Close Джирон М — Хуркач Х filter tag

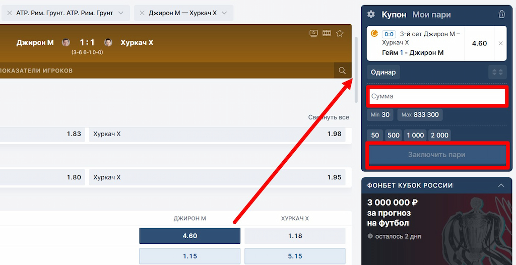142,13
